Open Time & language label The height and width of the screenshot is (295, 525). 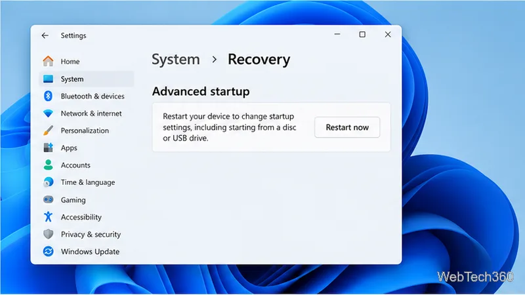pyautogui.click(x=88, y=182)
